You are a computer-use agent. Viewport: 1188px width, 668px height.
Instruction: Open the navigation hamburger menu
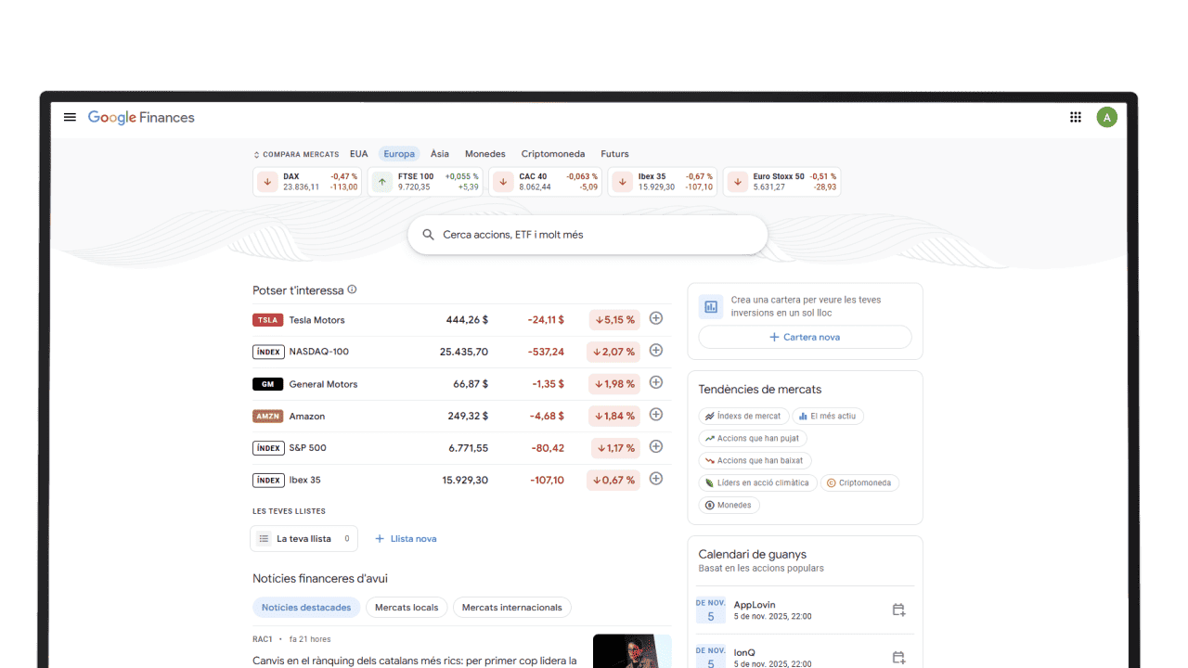coord(70,117)
